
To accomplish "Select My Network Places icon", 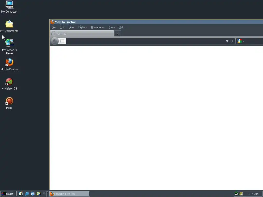I will 10,47.
